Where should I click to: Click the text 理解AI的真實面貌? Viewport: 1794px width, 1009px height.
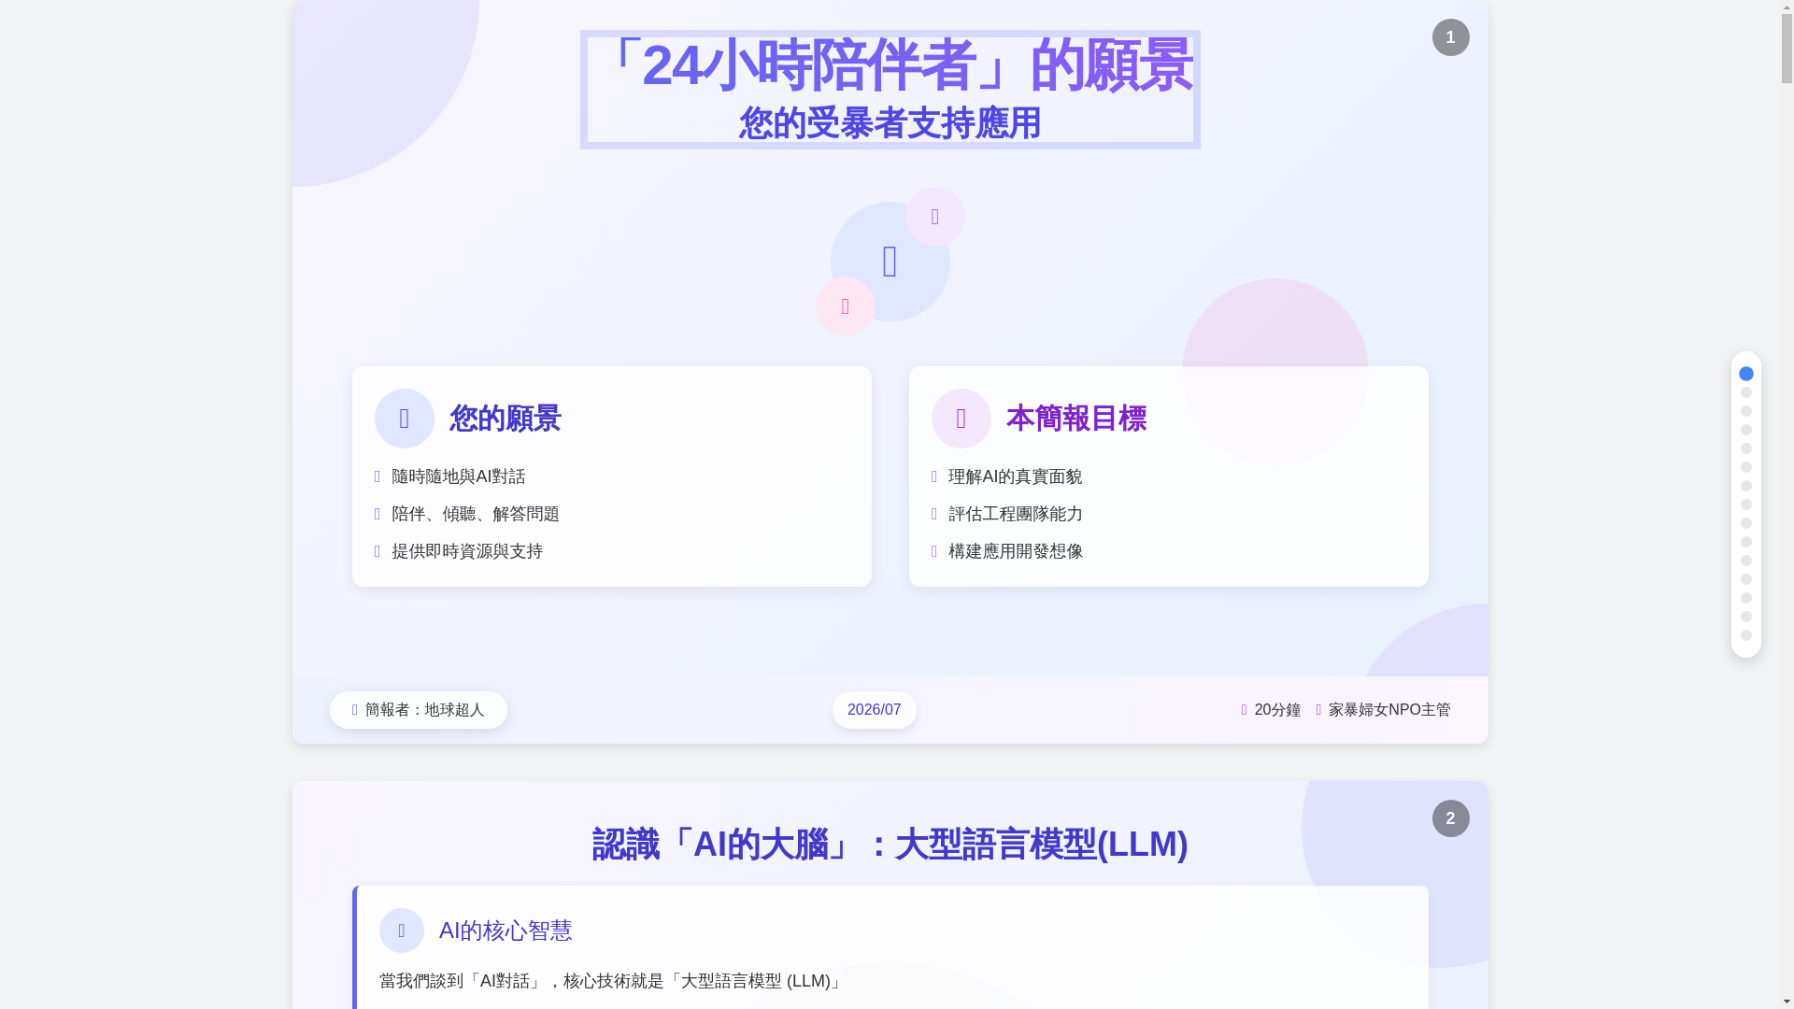click(x=1015, y=476)
